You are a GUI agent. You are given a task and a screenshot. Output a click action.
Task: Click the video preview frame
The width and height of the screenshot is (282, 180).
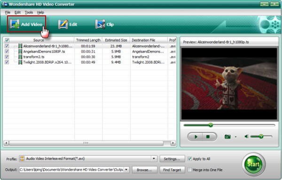229,83
